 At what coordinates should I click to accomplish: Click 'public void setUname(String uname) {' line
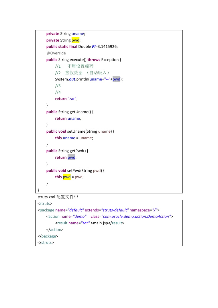pos(80,132)
